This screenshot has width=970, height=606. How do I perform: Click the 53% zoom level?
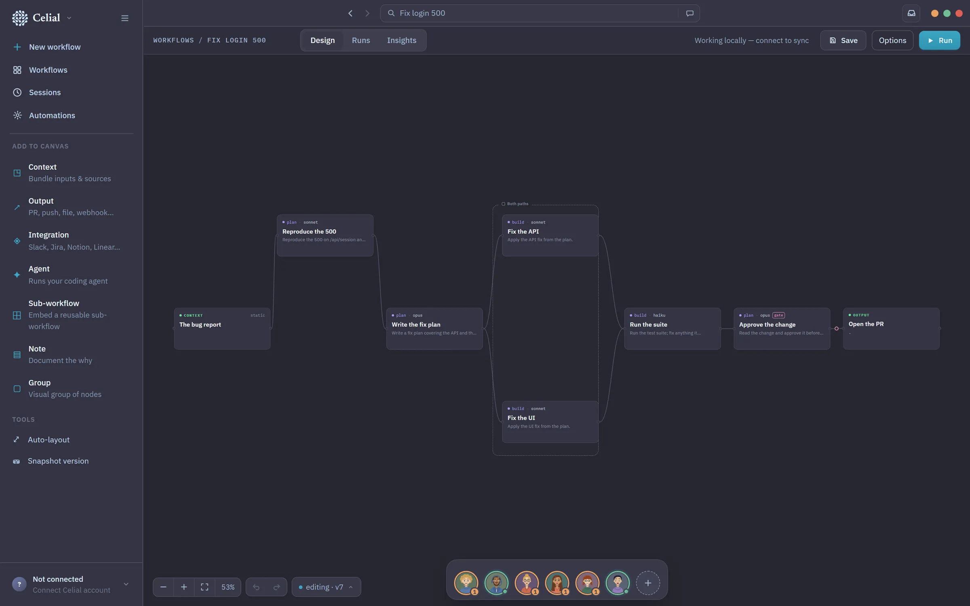pyautogui.click(x=228, y=587)
